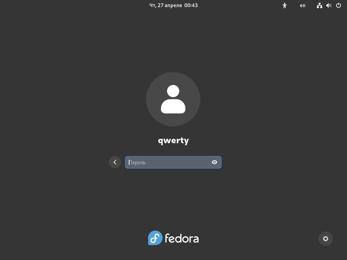Open session options gear icon
This screenshot has height=260, width=347.
(326, 239)
